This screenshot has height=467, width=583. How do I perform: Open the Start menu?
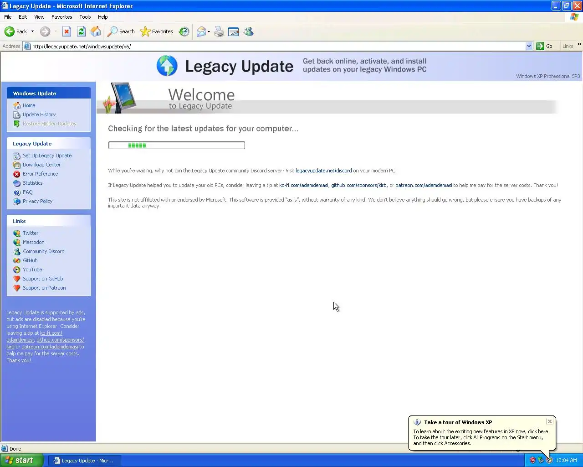21,460
